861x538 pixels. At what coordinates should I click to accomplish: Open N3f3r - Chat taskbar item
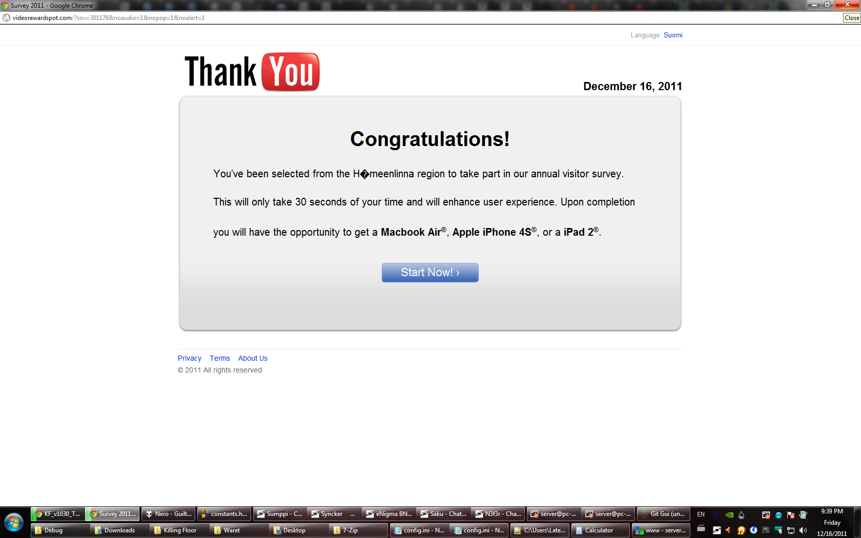click(x=498, y=514)
